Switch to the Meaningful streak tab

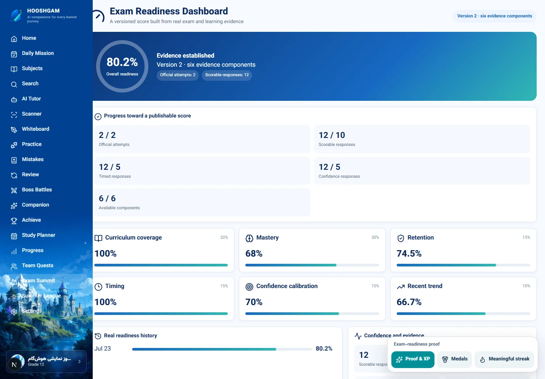(505, 359)
